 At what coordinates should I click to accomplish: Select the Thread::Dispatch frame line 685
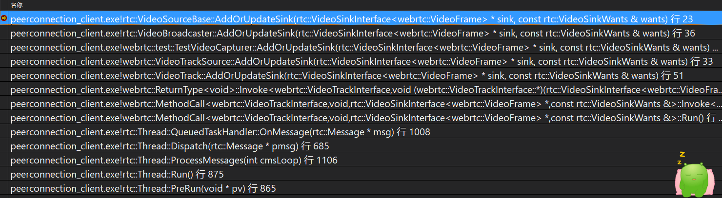click(x=366, y=146)
